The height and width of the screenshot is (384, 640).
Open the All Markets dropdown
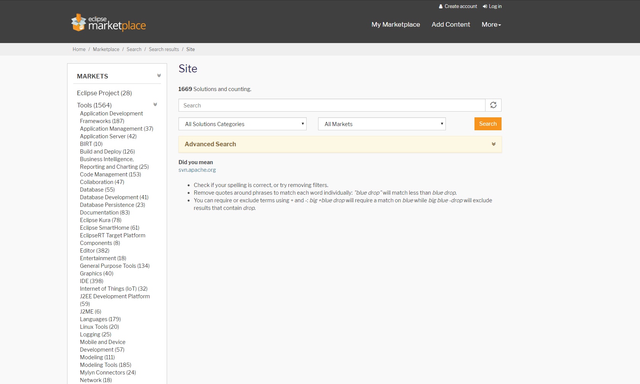[x=382, y=124]
